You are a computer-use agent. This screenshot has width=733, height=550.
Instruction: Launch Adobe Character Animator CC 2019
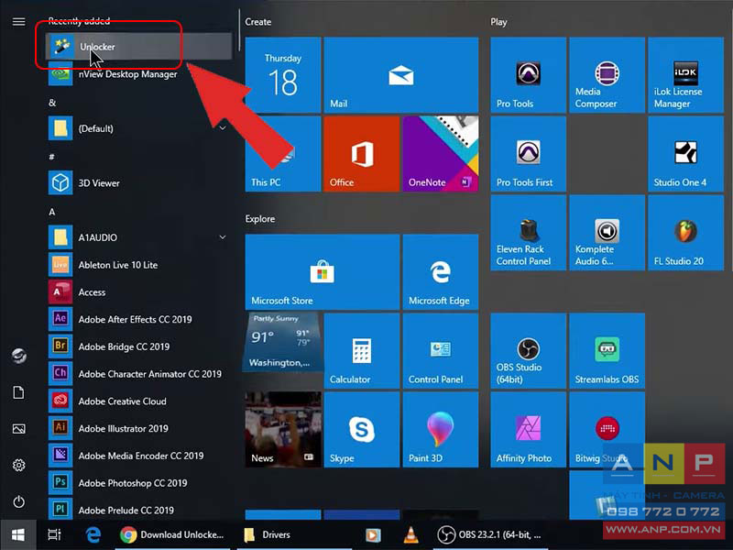[139, 374]
